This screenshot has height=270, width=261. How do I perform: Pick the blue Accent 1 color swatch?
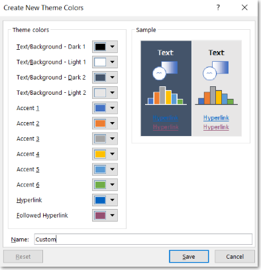[x=100, y=108]
